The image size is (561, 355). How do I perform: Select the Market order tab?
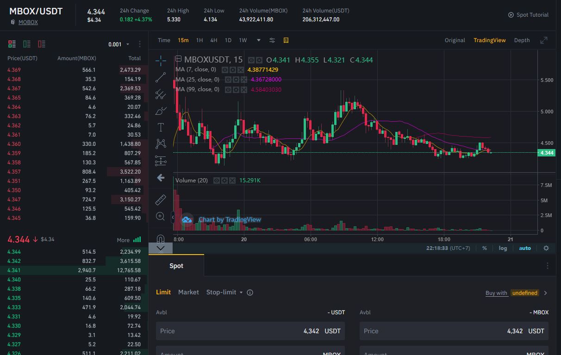tap(188, 293)
